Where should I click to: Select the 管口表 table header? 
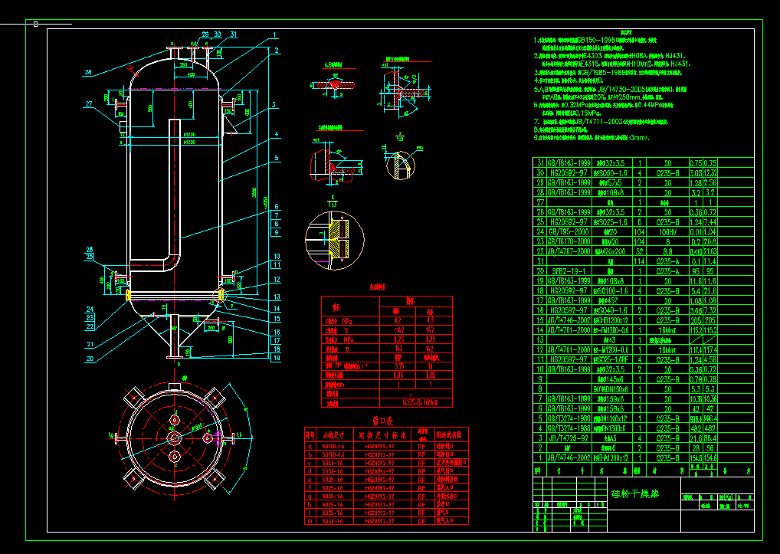click(x=382, y=421)
